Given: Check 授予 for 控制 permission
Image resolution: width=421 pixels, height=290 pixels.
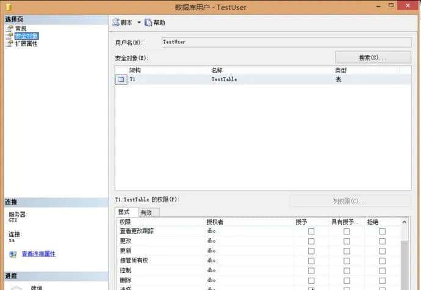Looking at the screenshot, I should pos(311,270).
